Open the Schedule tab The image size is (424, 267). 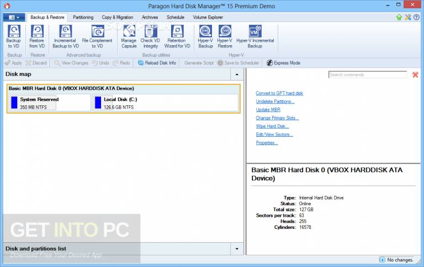(x=175, y=17)
